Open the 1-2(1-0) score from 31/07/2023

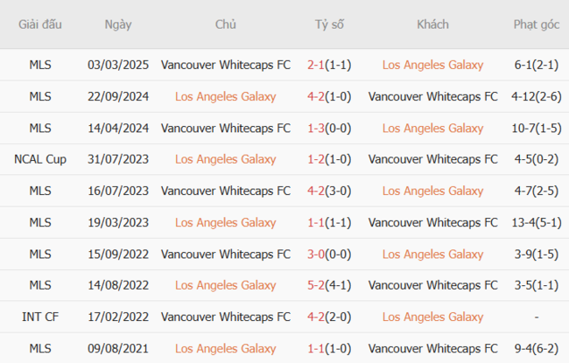(329, 159)
